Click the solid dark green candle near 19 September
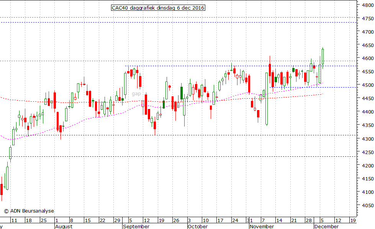375x229 pixels. pyautogui.click(x=164, y=105)
